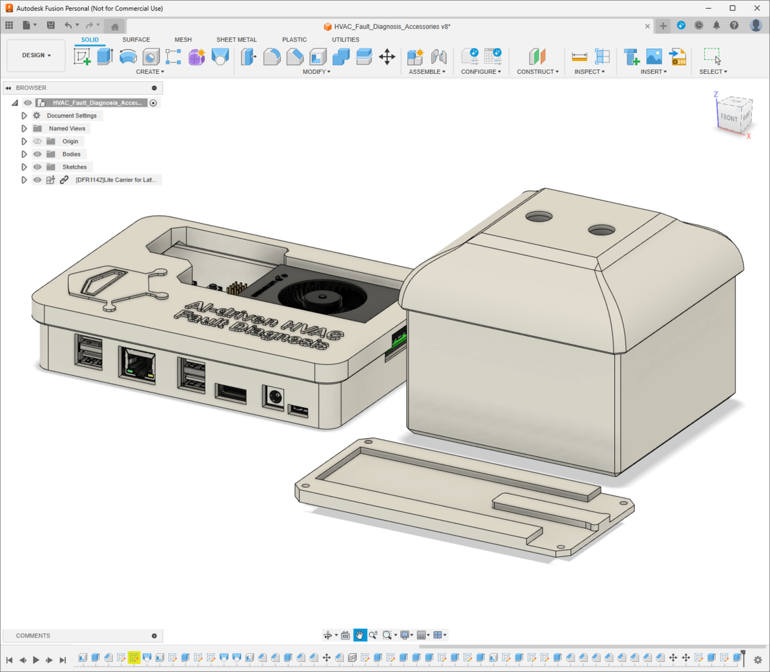Click the Window Select tool
Screen dimensions: 770x672
(712, 56)
